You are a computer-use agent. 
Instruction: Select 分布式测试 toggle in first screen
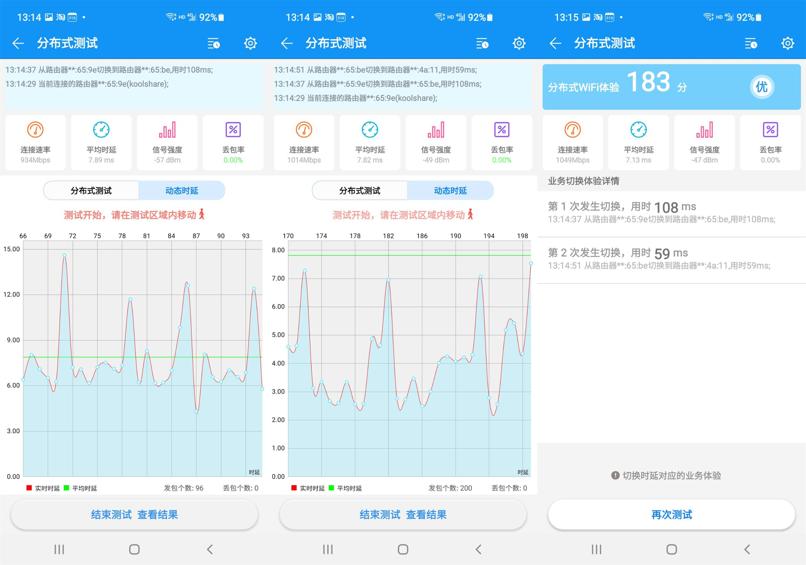point(91,190)
